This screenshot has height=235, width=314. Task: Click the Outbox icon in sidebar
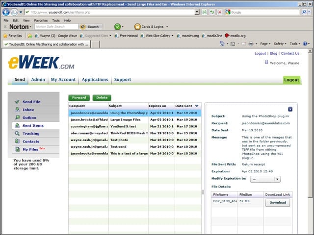(18, 117)
